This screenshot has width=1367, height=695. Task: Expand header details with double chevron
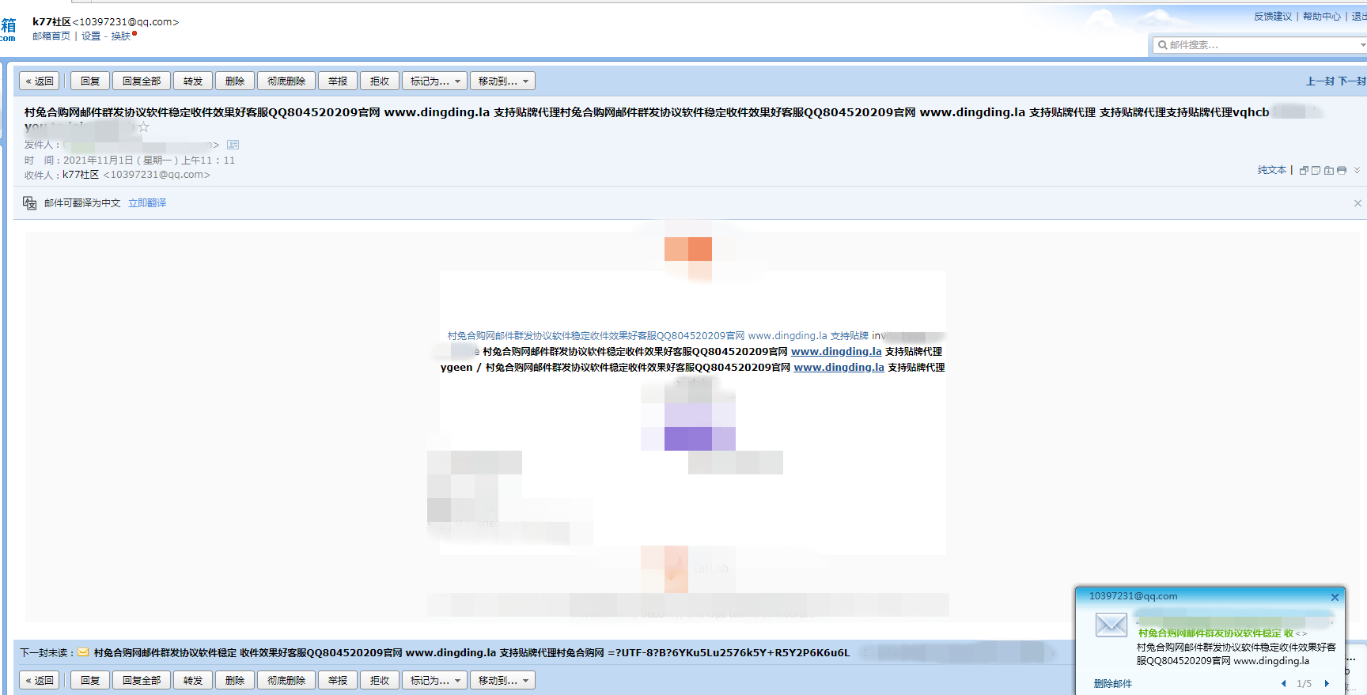click(x=1357, y=170)
